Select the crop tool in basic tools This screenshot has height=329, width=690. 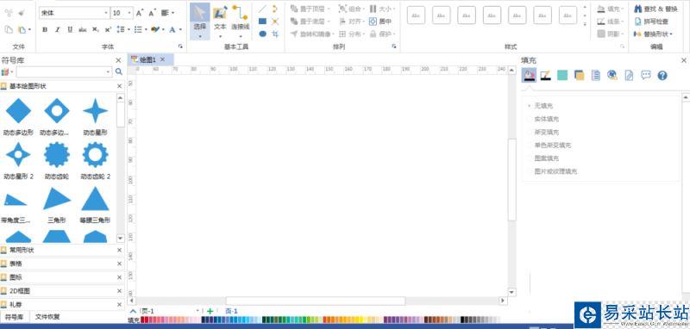coord(275,34)
